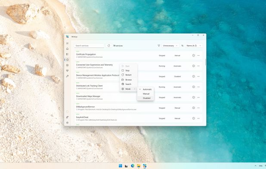Open more options for Connected User Experiences row
The width and height of the screenshot is (266, 169).
[198, 66]
